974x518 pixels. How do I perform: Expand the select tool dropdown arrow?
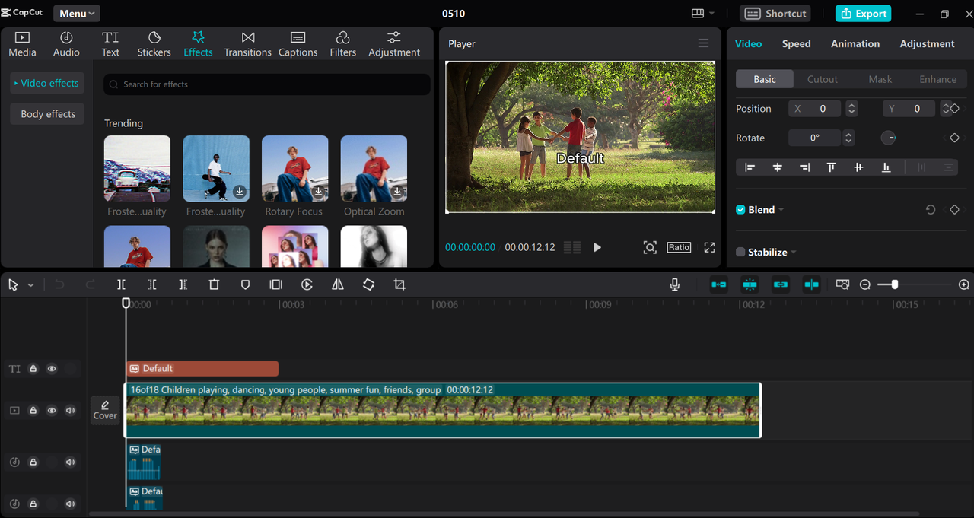[x=30, y=285]
